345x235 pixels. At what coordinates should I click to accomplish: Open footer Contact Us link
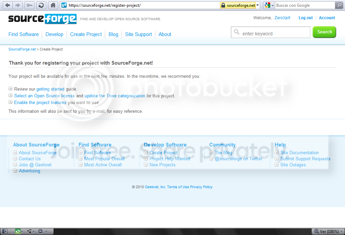click(30, 159)
